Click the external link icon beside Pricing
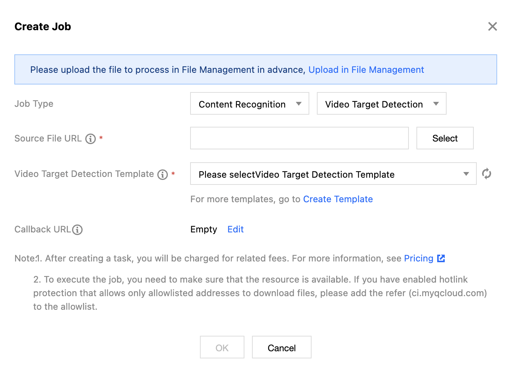Viewport: 513px width, 375px height. tap(441, 258)
